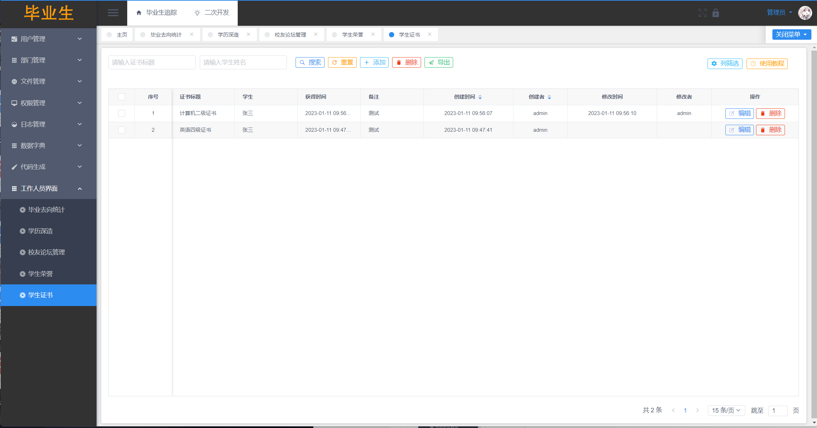
Task: Click 编辑 for 英语四级证书 row
Action: 739,130
